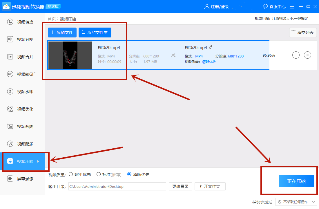Open the 客服中心 chat icon
319x209 pixels.
265,6
